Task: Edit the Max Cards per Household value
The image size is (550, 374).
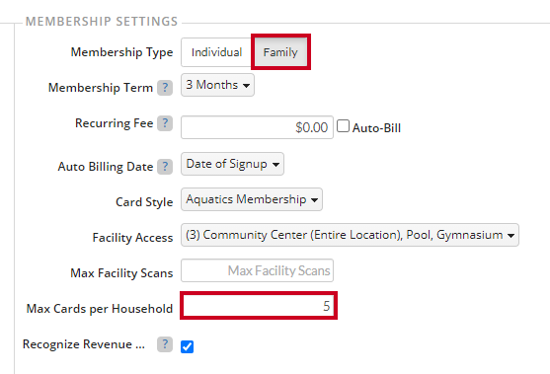Action: click(x=259, y=306)
